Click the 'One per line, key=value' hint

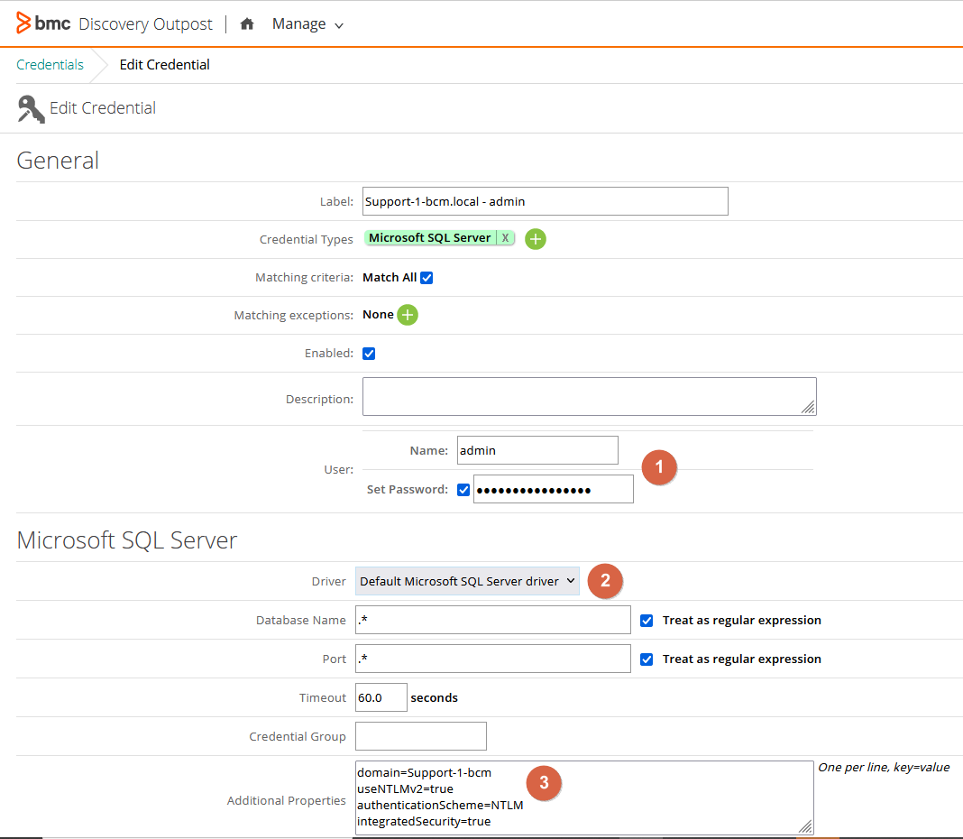884,767
